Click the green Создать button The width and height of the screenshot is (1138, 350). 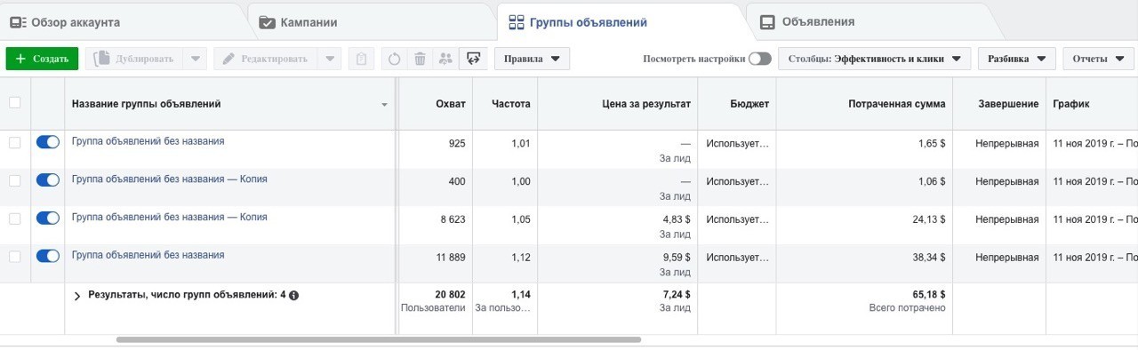pos(42,59)
